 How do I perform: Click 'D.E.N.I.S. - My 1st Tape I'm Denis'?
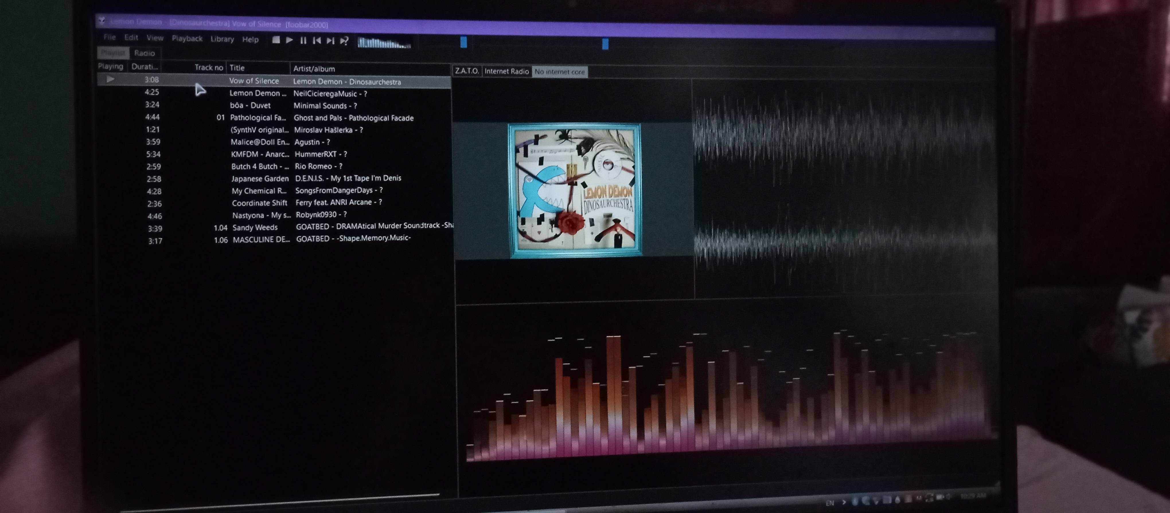pos(348,178)
